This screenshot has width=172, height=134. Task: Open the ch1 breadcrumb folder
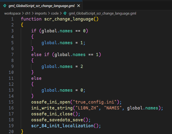[x=28, y=13]
